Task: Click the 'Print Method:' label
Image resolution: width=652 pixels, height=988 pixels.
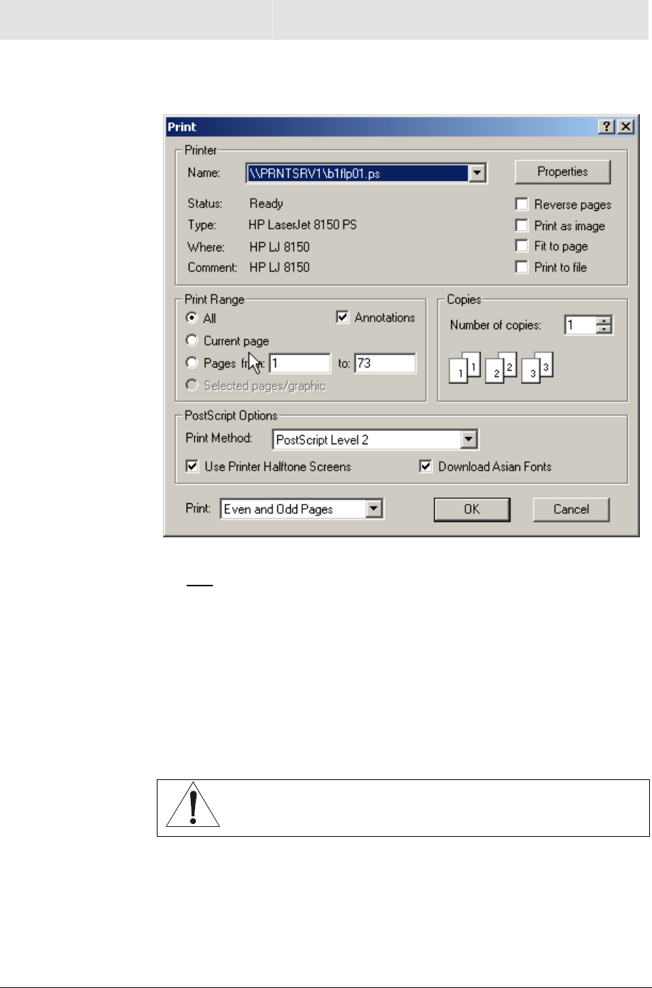Action: (219, 438)
